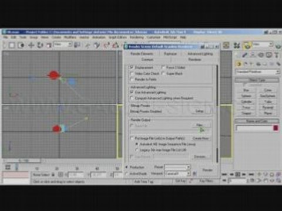
Task: Activate the Select and Scale tool
Action: [x=49, y=45]
